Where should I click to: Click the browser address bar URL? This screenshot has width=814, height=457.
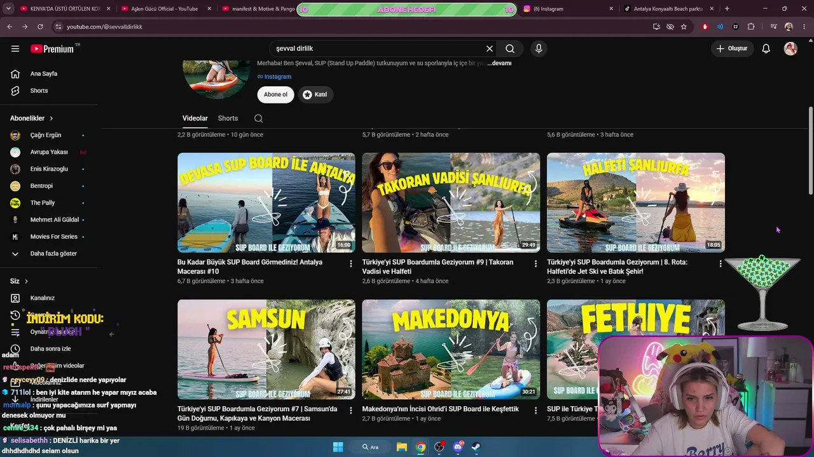[x=104, y=27]
